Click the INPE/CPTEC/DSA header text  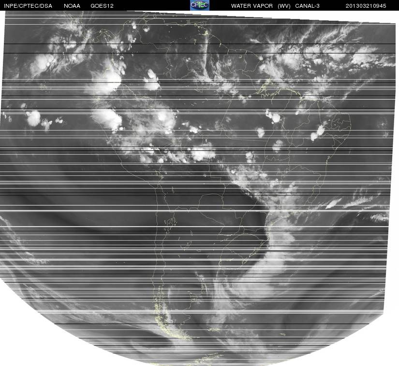click(28, 6)
